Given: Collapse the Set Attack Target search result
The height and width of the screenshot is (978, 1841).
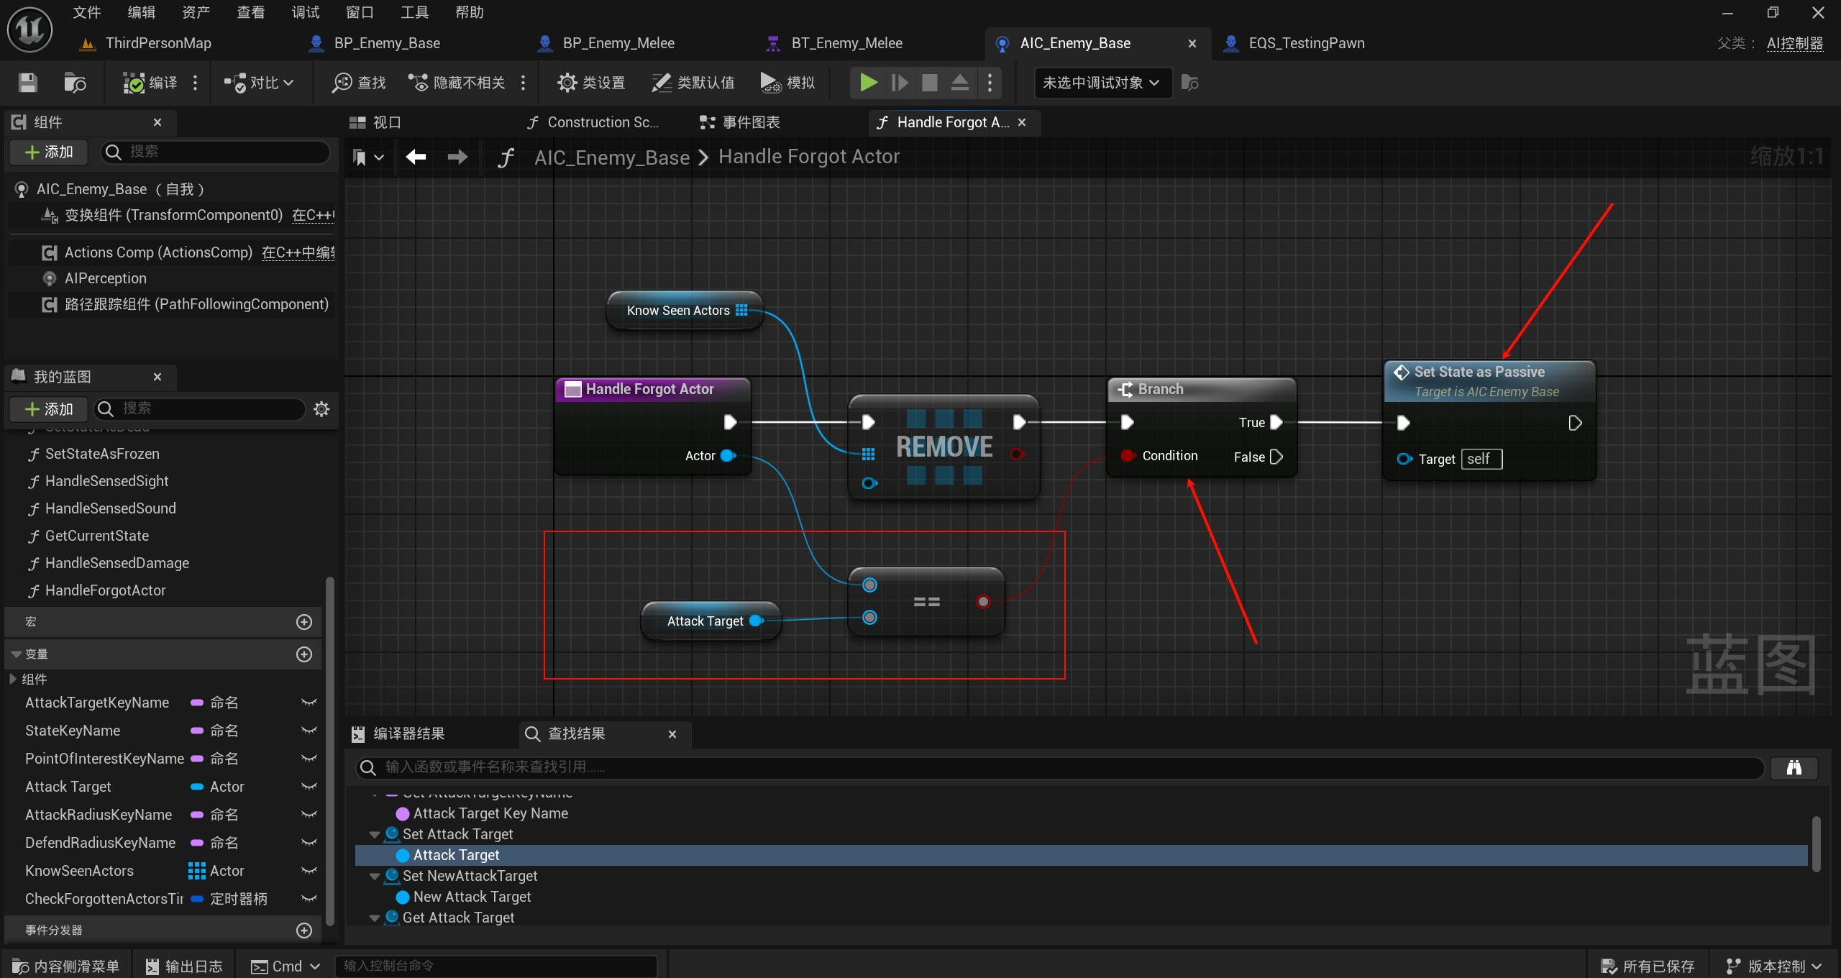Looking at the screenshot, I should point(375,834).
